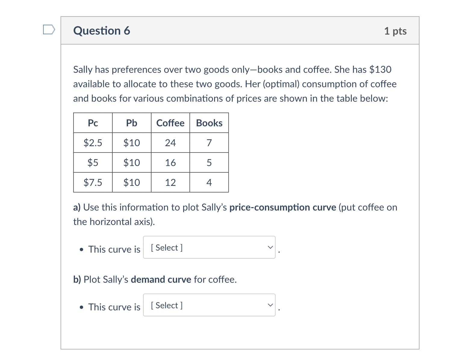Click the chevron on the second [Select] box
The height and width of the screenshot is (360, 471).
point(270,305)
